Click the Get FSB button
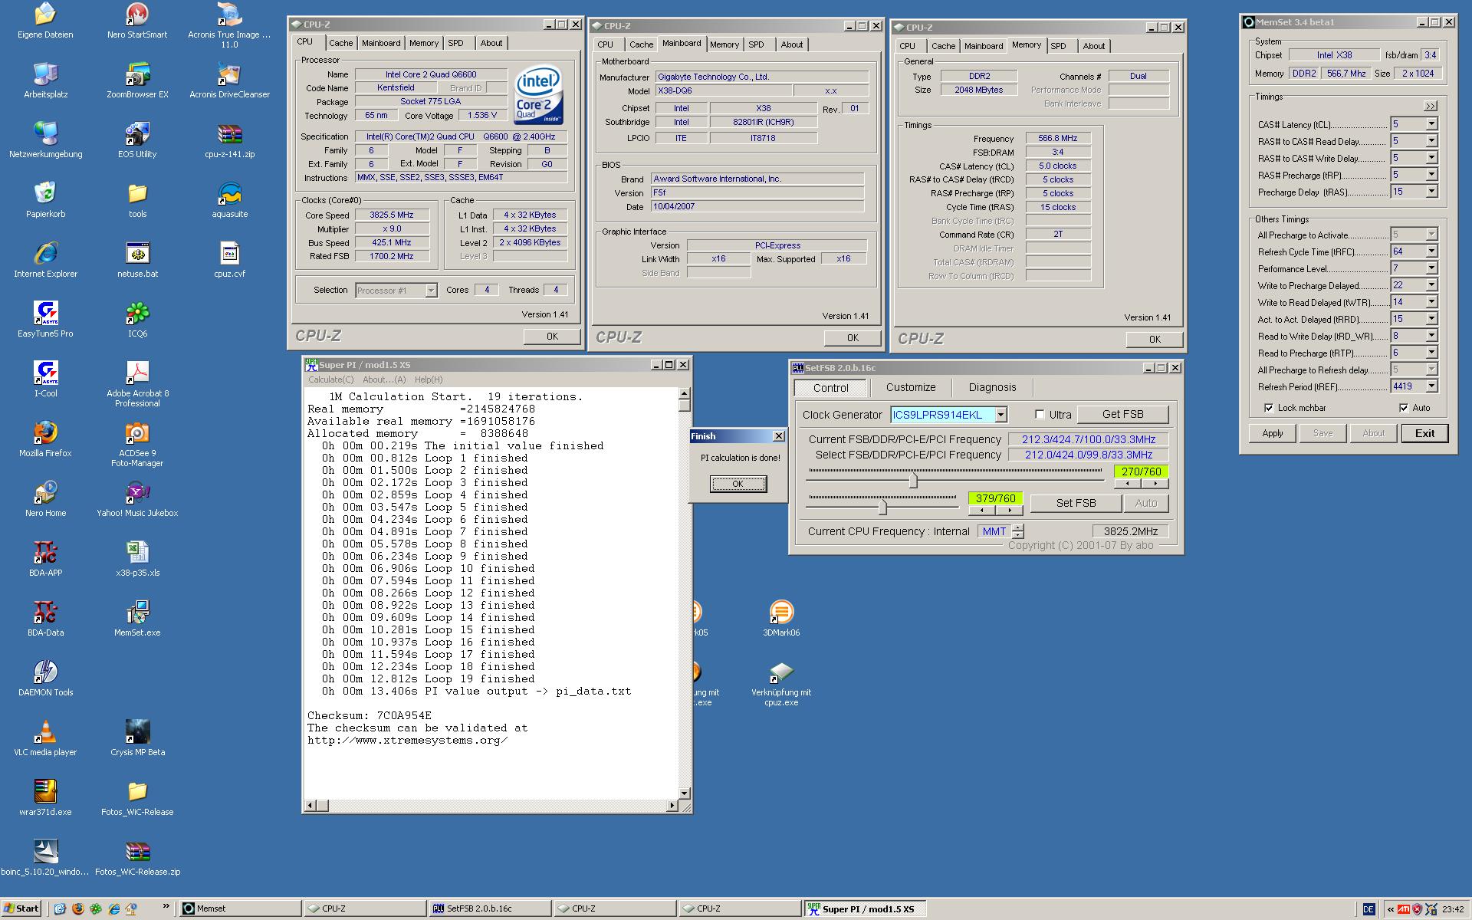 (x=1122, y=415)
